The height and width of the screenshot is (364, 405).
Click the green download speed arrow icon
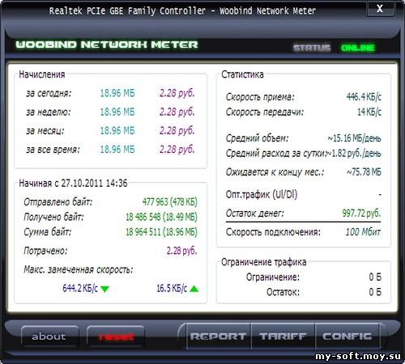(104, 289)
